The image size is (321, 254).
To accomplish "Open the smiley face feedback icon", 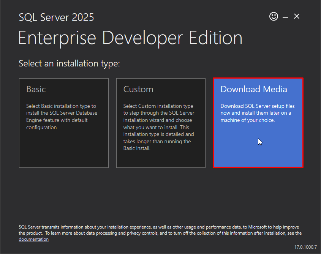I will coord(274,16).
